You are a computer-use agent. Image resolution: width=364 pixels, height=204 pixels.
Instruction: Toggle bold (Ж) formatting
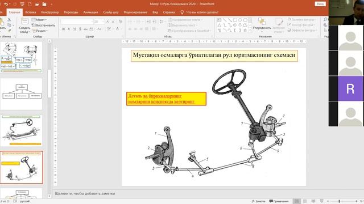(x=63, y=29)
